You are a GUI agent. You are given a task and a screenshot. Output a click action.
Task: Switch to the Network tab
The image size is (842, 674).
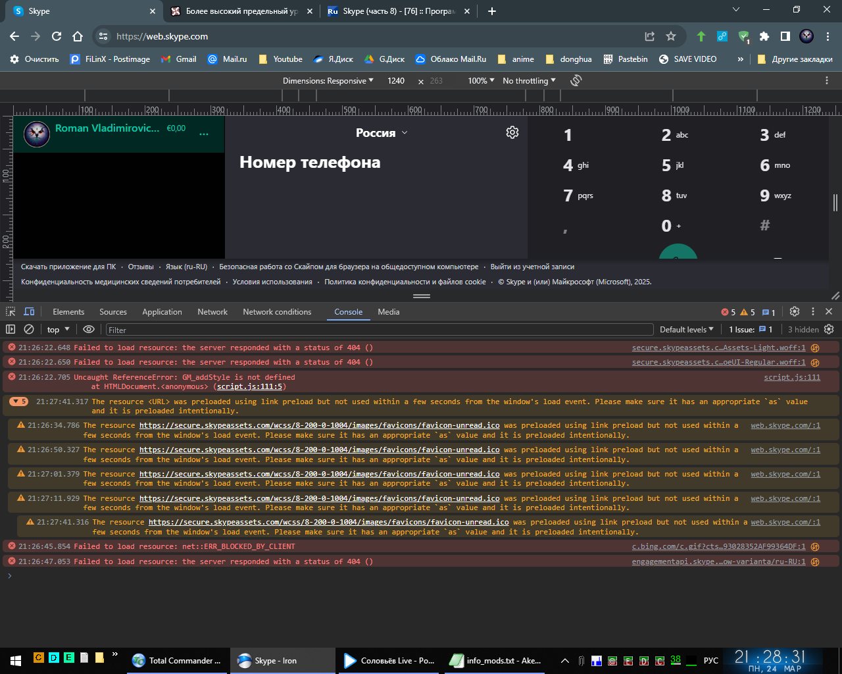[212, 311]
